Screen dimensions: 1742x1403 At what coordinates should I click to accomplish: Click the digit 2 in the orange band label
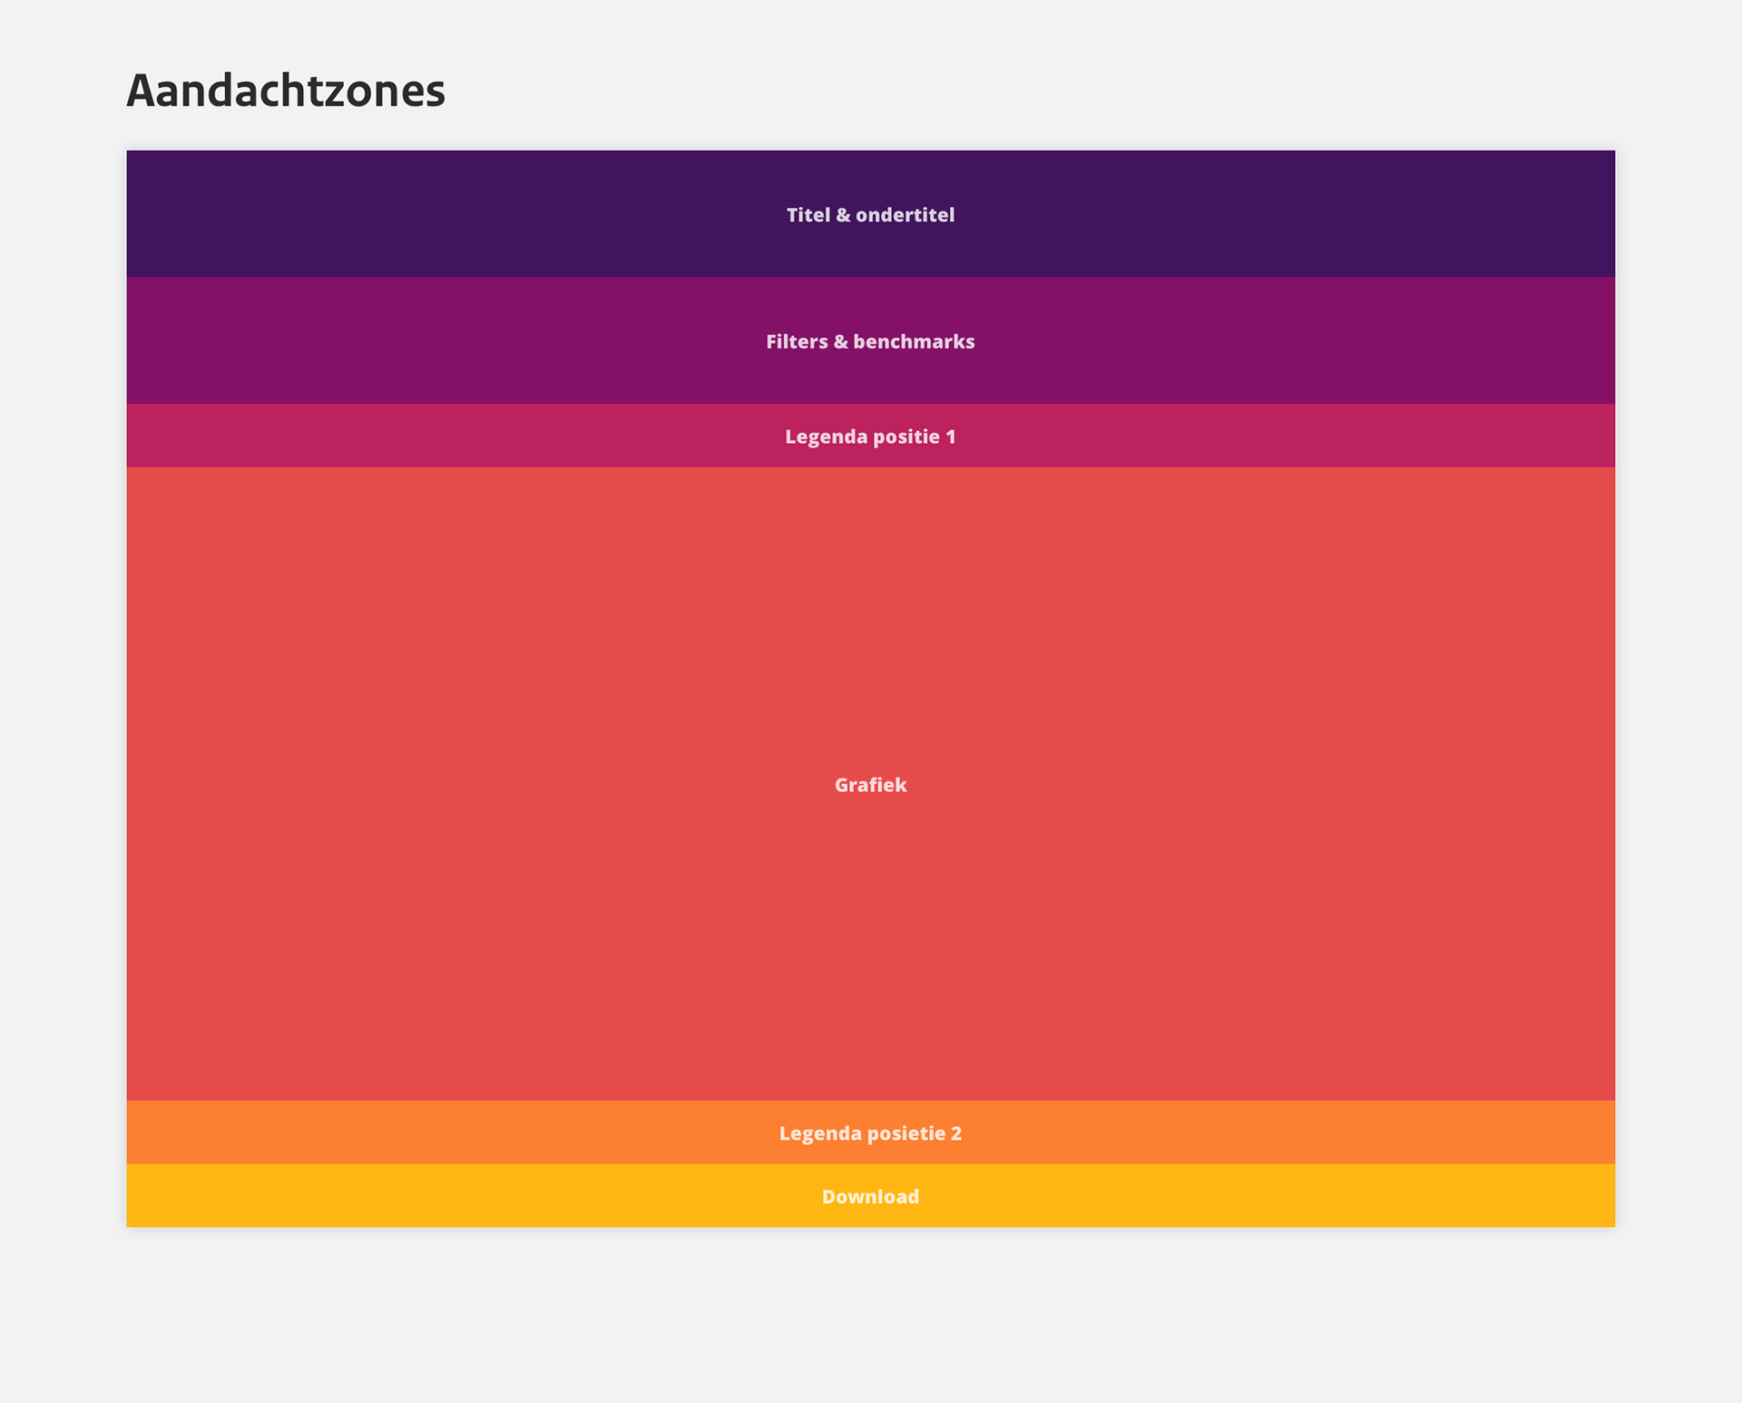(956, 1134)
